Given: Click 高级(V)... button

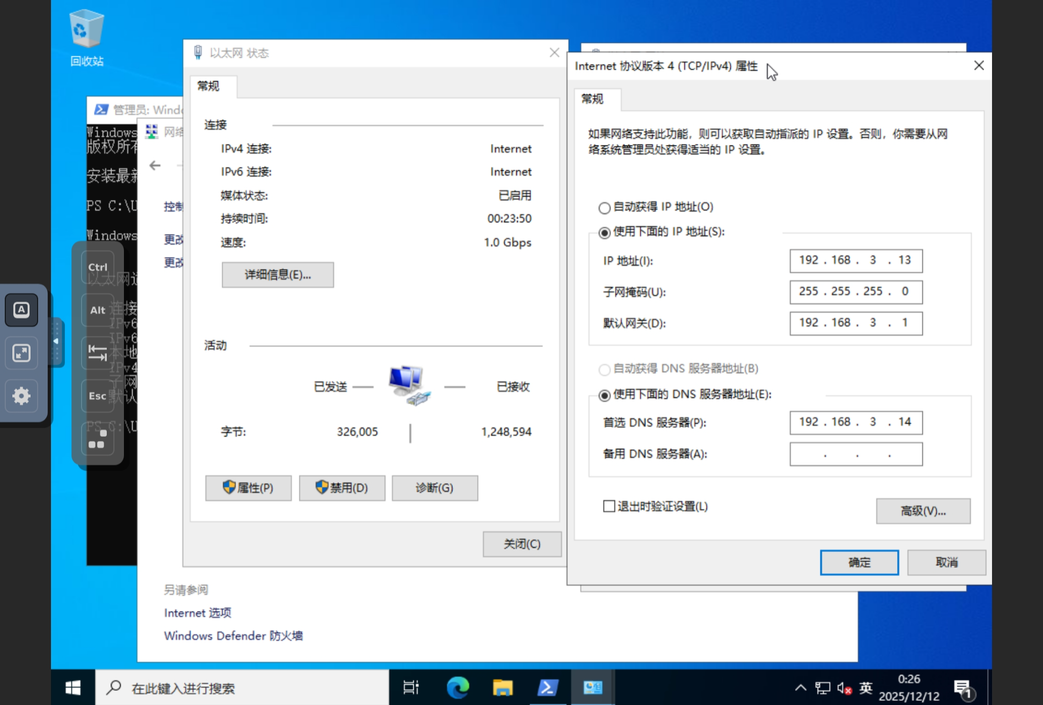Looking at the screenshot, I should coord(923,511).
